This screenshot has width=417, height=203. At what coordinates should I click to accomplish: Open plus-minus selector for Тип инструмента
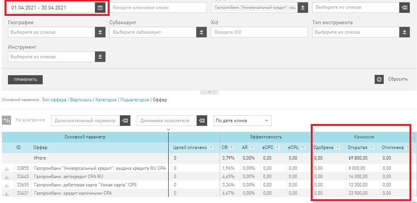405,32
